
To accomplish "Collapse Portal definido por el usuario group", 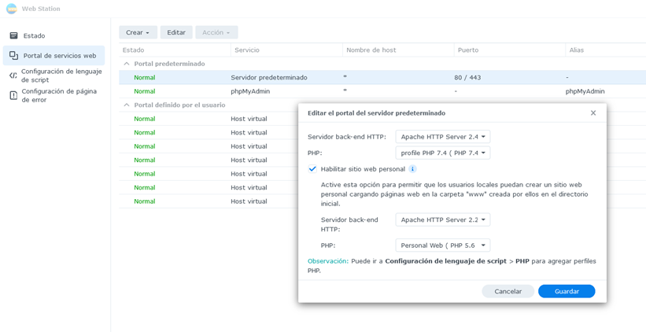I will point(127,105).
